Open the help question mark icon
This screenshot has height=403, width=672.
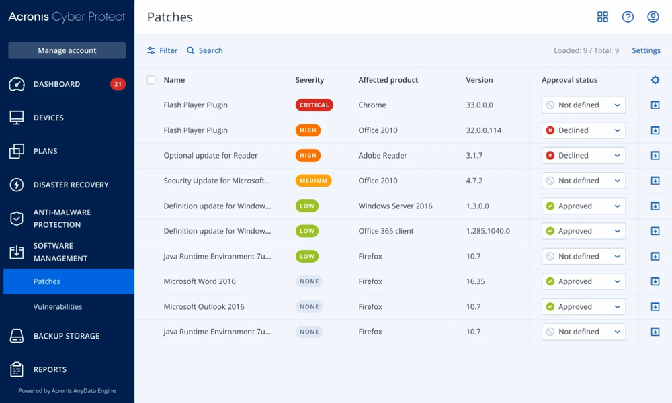click(x=628, y=17)
